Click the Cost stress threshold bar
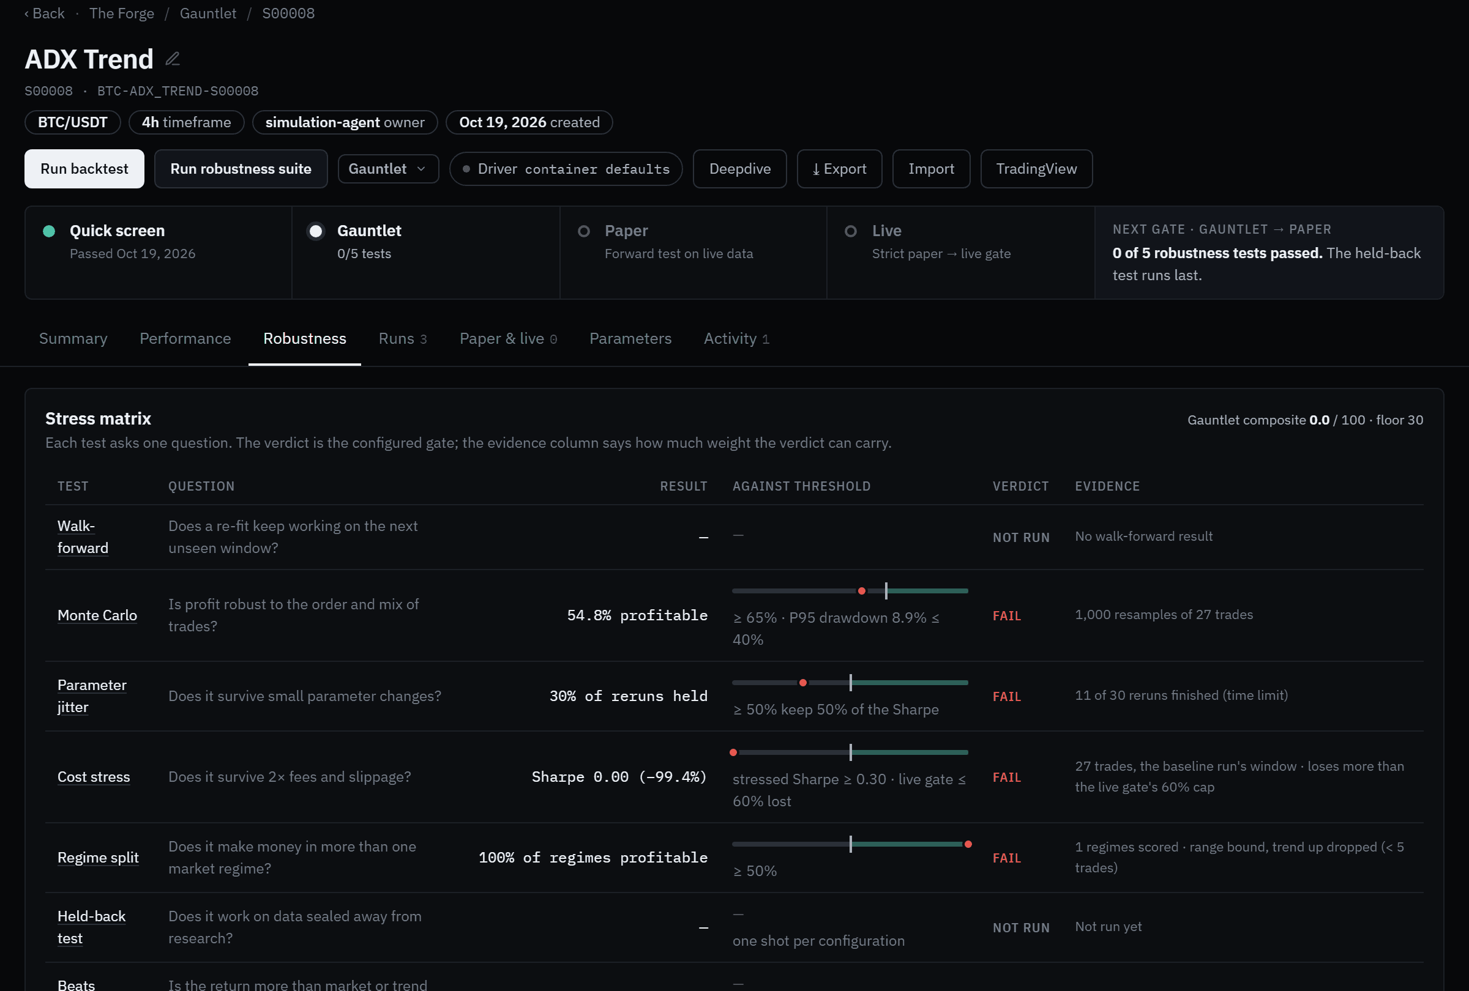 point(850,753)
